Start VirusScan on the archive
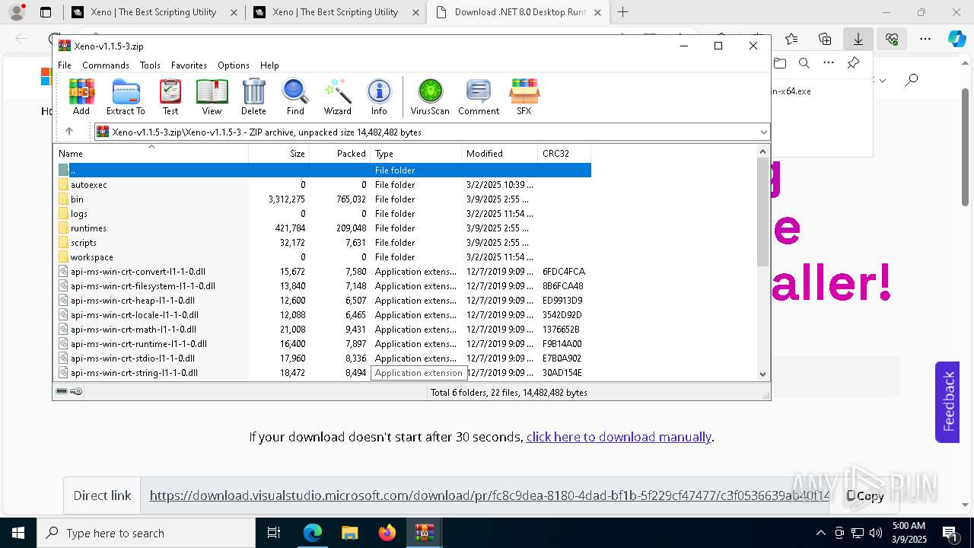 coord(430,97)
